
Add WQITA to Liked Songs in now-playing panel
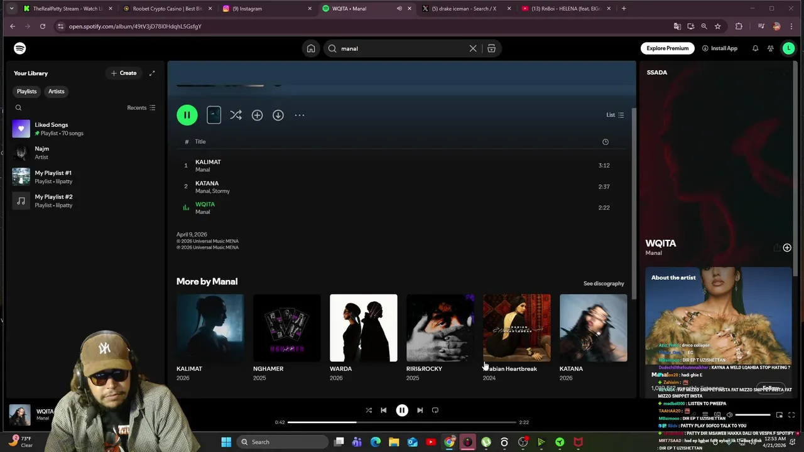point(787,248)
